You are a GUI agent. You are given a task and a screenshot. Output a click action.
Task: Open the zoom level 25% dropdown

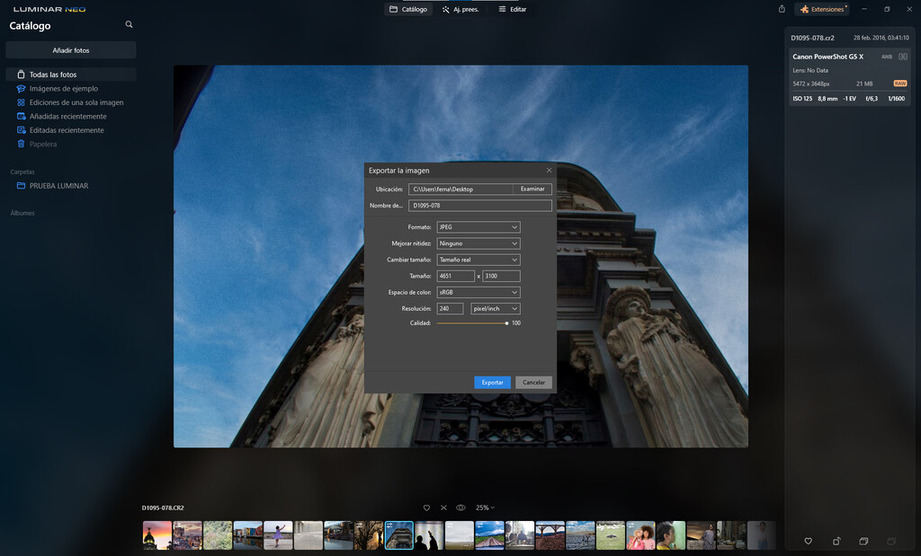(485, 507)
